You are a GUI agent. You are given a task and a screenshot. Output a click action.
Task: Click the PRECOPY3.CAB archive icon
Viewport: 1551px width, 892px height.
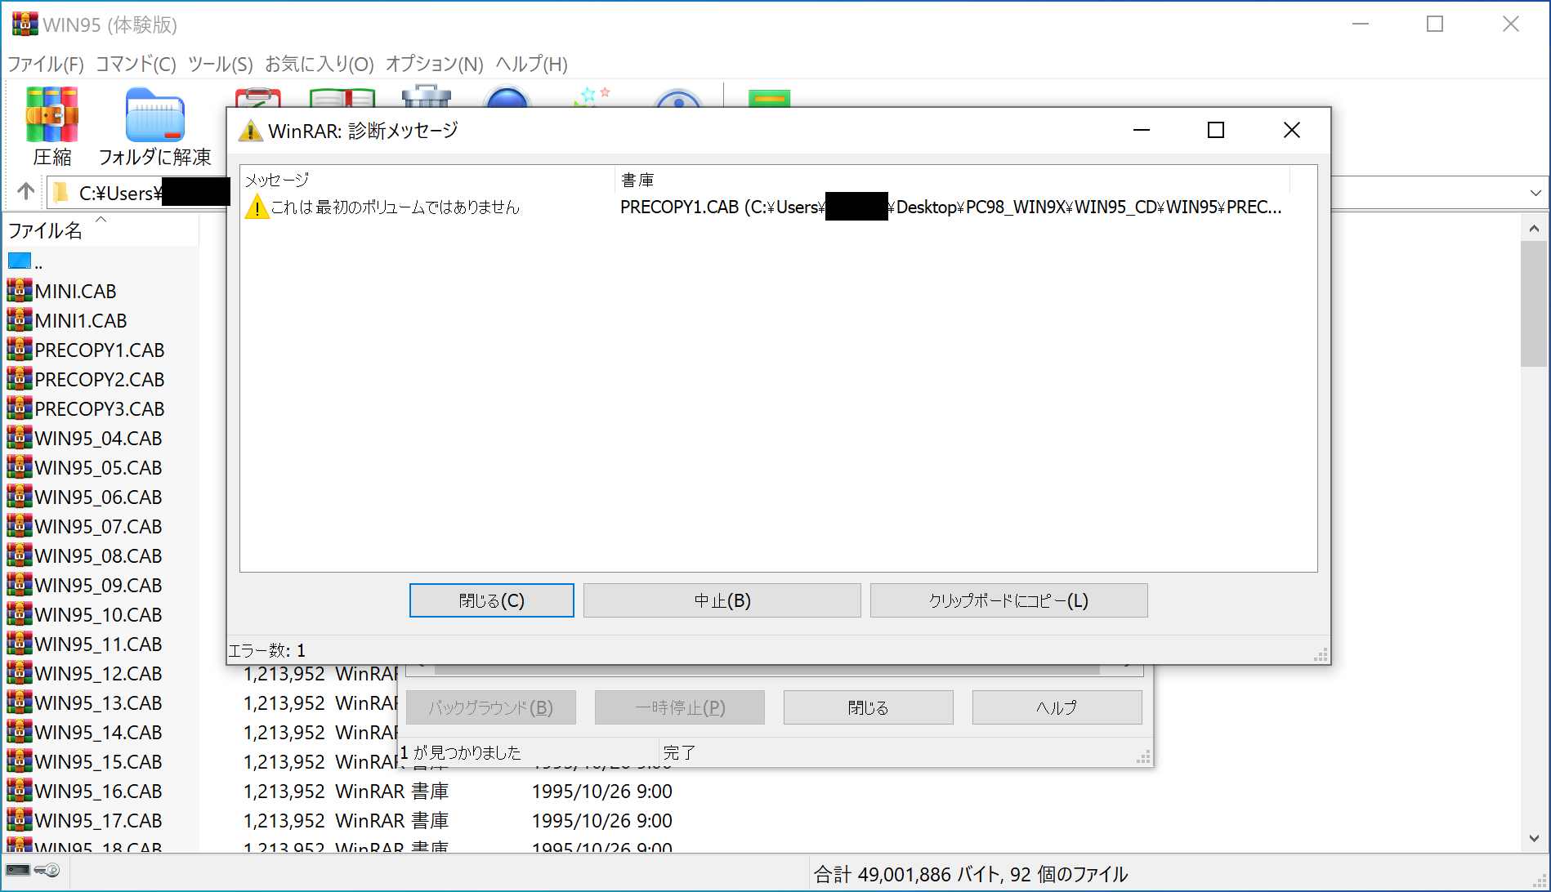20,408
